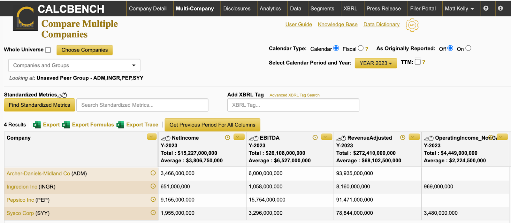Screen dimensions: 511x223
Task: Click clock icon in OperatingIncome_NonGAAP header
Action: coord(491,137)
